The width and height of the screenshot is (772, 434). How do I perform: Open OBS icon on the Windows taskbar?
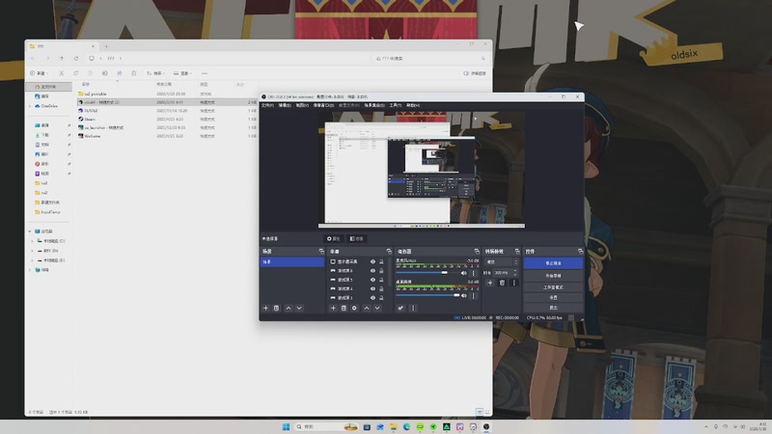pos(486,426)
